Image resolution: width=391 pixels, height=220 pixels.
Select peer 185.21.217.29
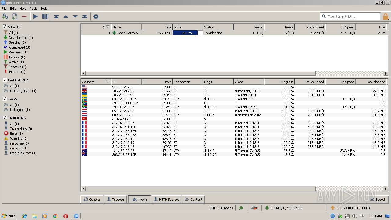coord(234,91)
